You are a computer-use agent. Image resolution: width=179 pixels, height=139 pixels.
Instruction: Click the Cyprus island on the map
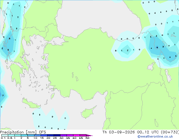click(88, 113)
